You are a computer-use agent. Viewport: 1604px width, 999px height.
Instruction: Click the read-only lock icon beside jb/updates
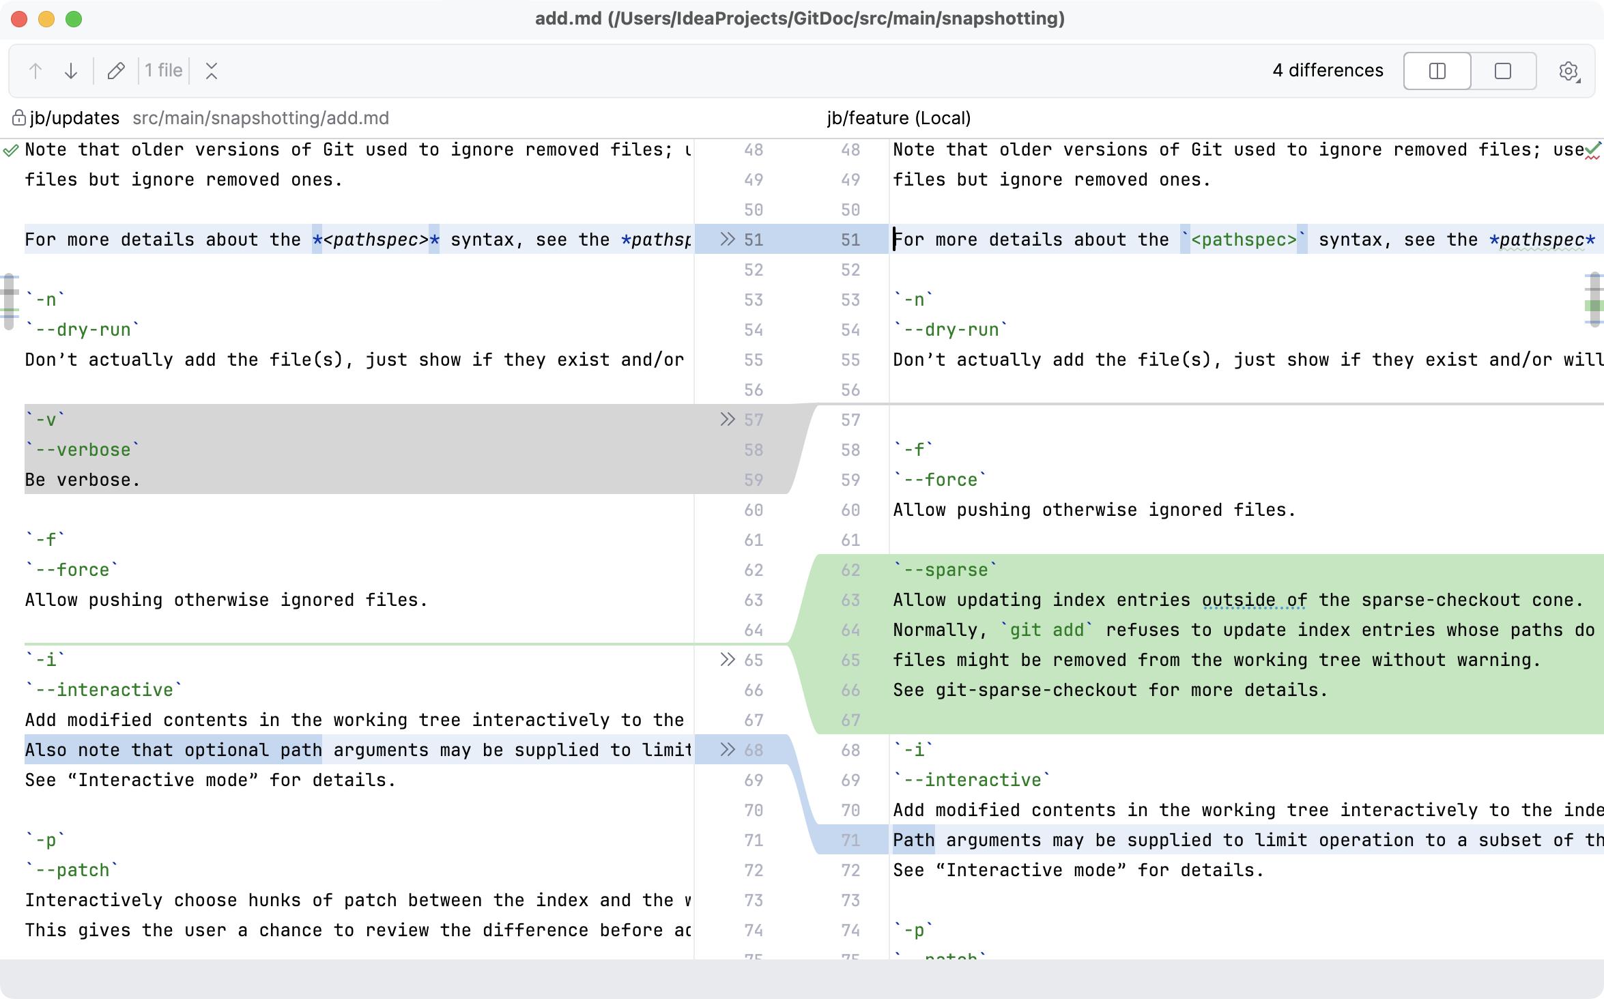click(18, 118)
